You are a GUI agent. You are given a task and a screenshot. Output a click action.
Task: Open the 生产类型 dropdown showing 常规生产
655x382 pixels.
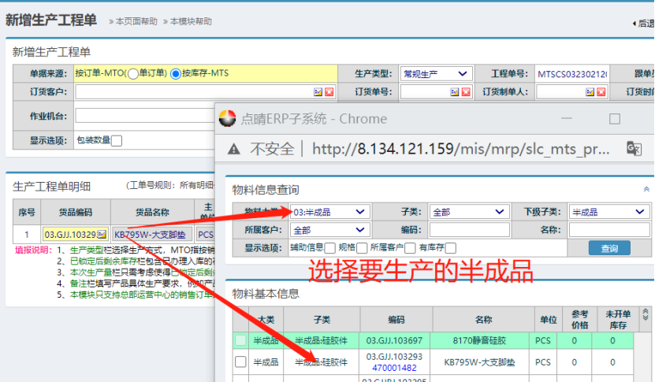pyautogui.click(x=436, y=74)
